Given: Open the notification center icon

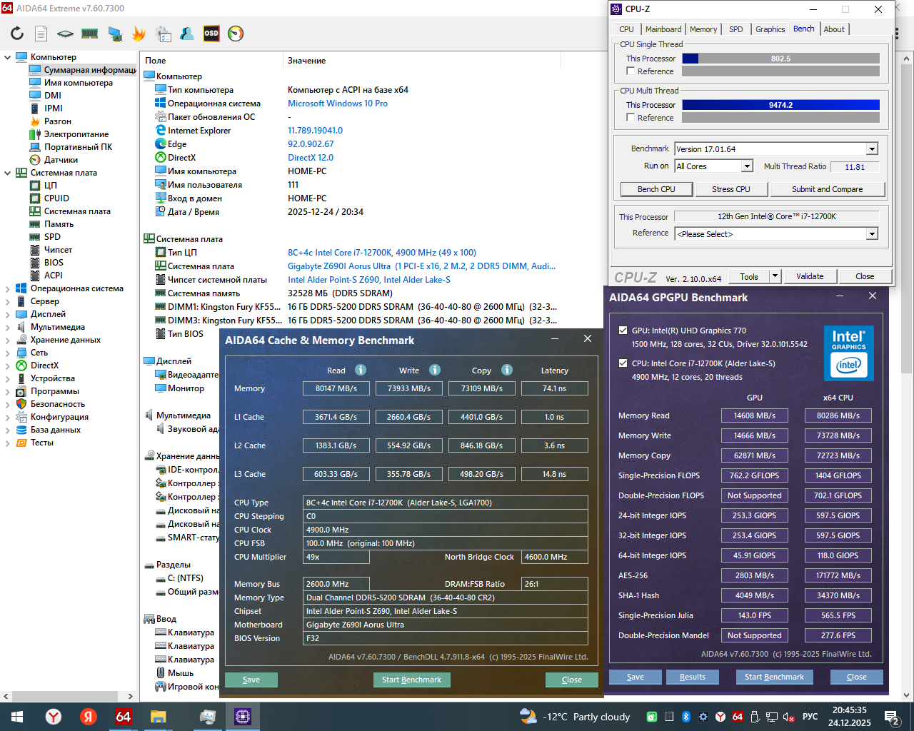Looking at the screenshot, I should click(x=891, y=717).
